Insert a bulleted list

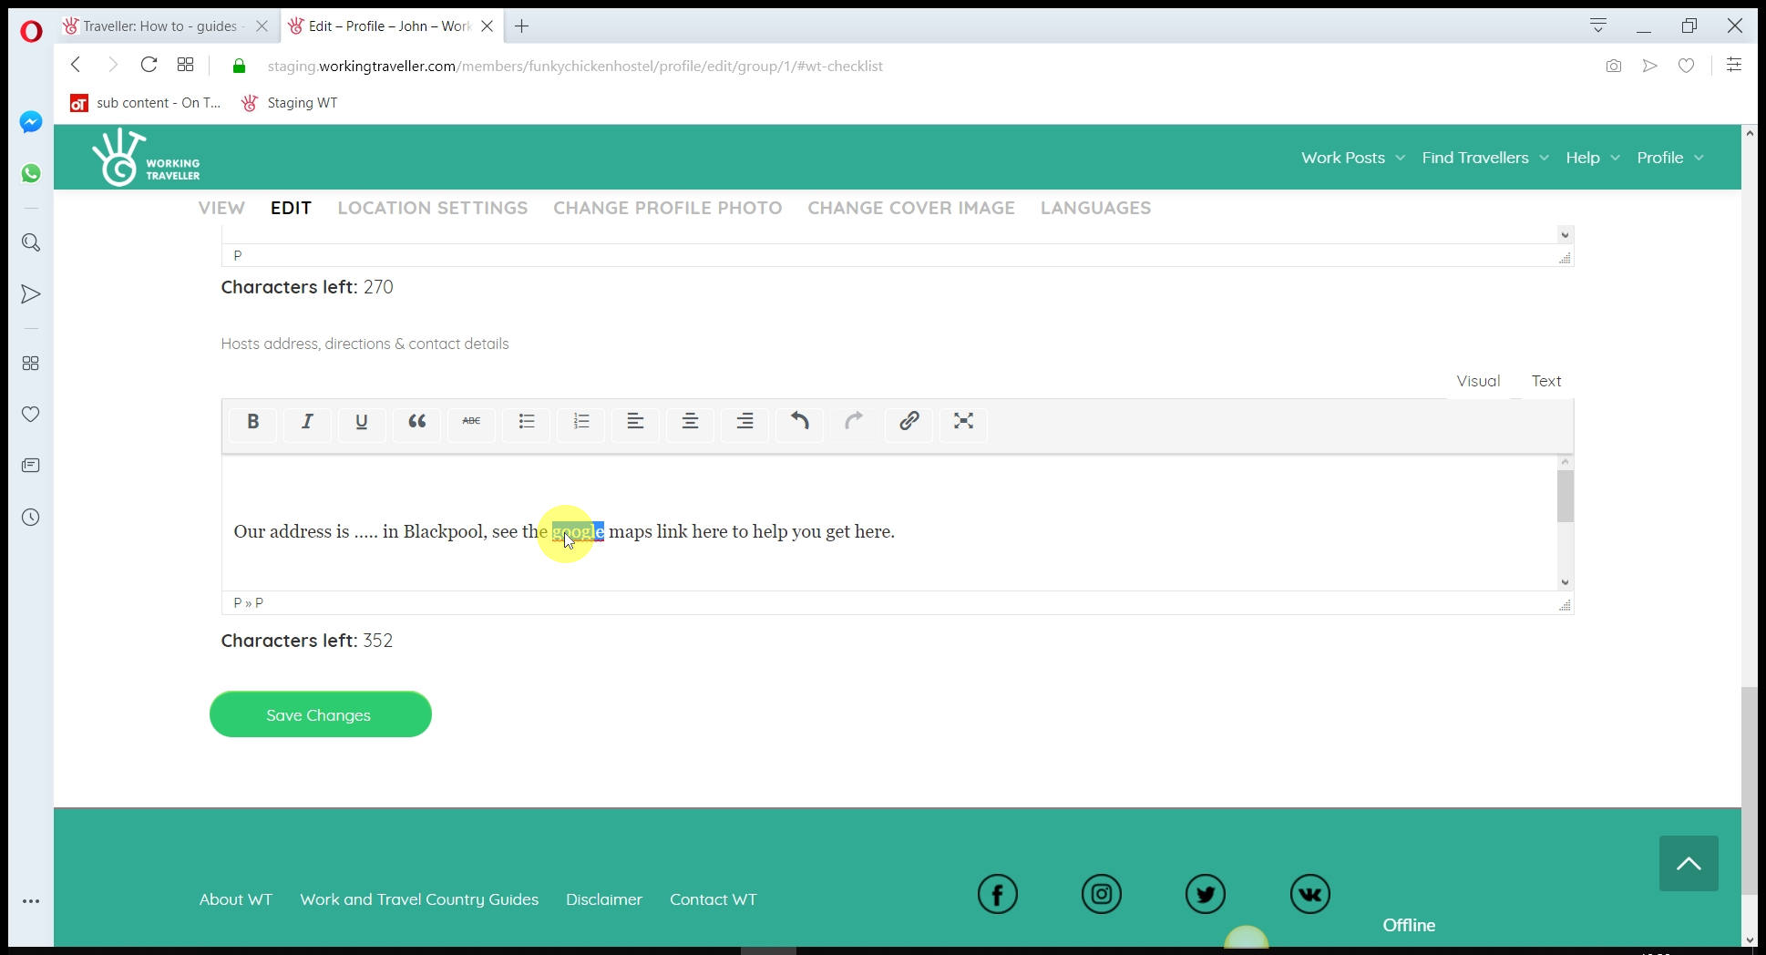pyautogui.click(x=526, y=422)
